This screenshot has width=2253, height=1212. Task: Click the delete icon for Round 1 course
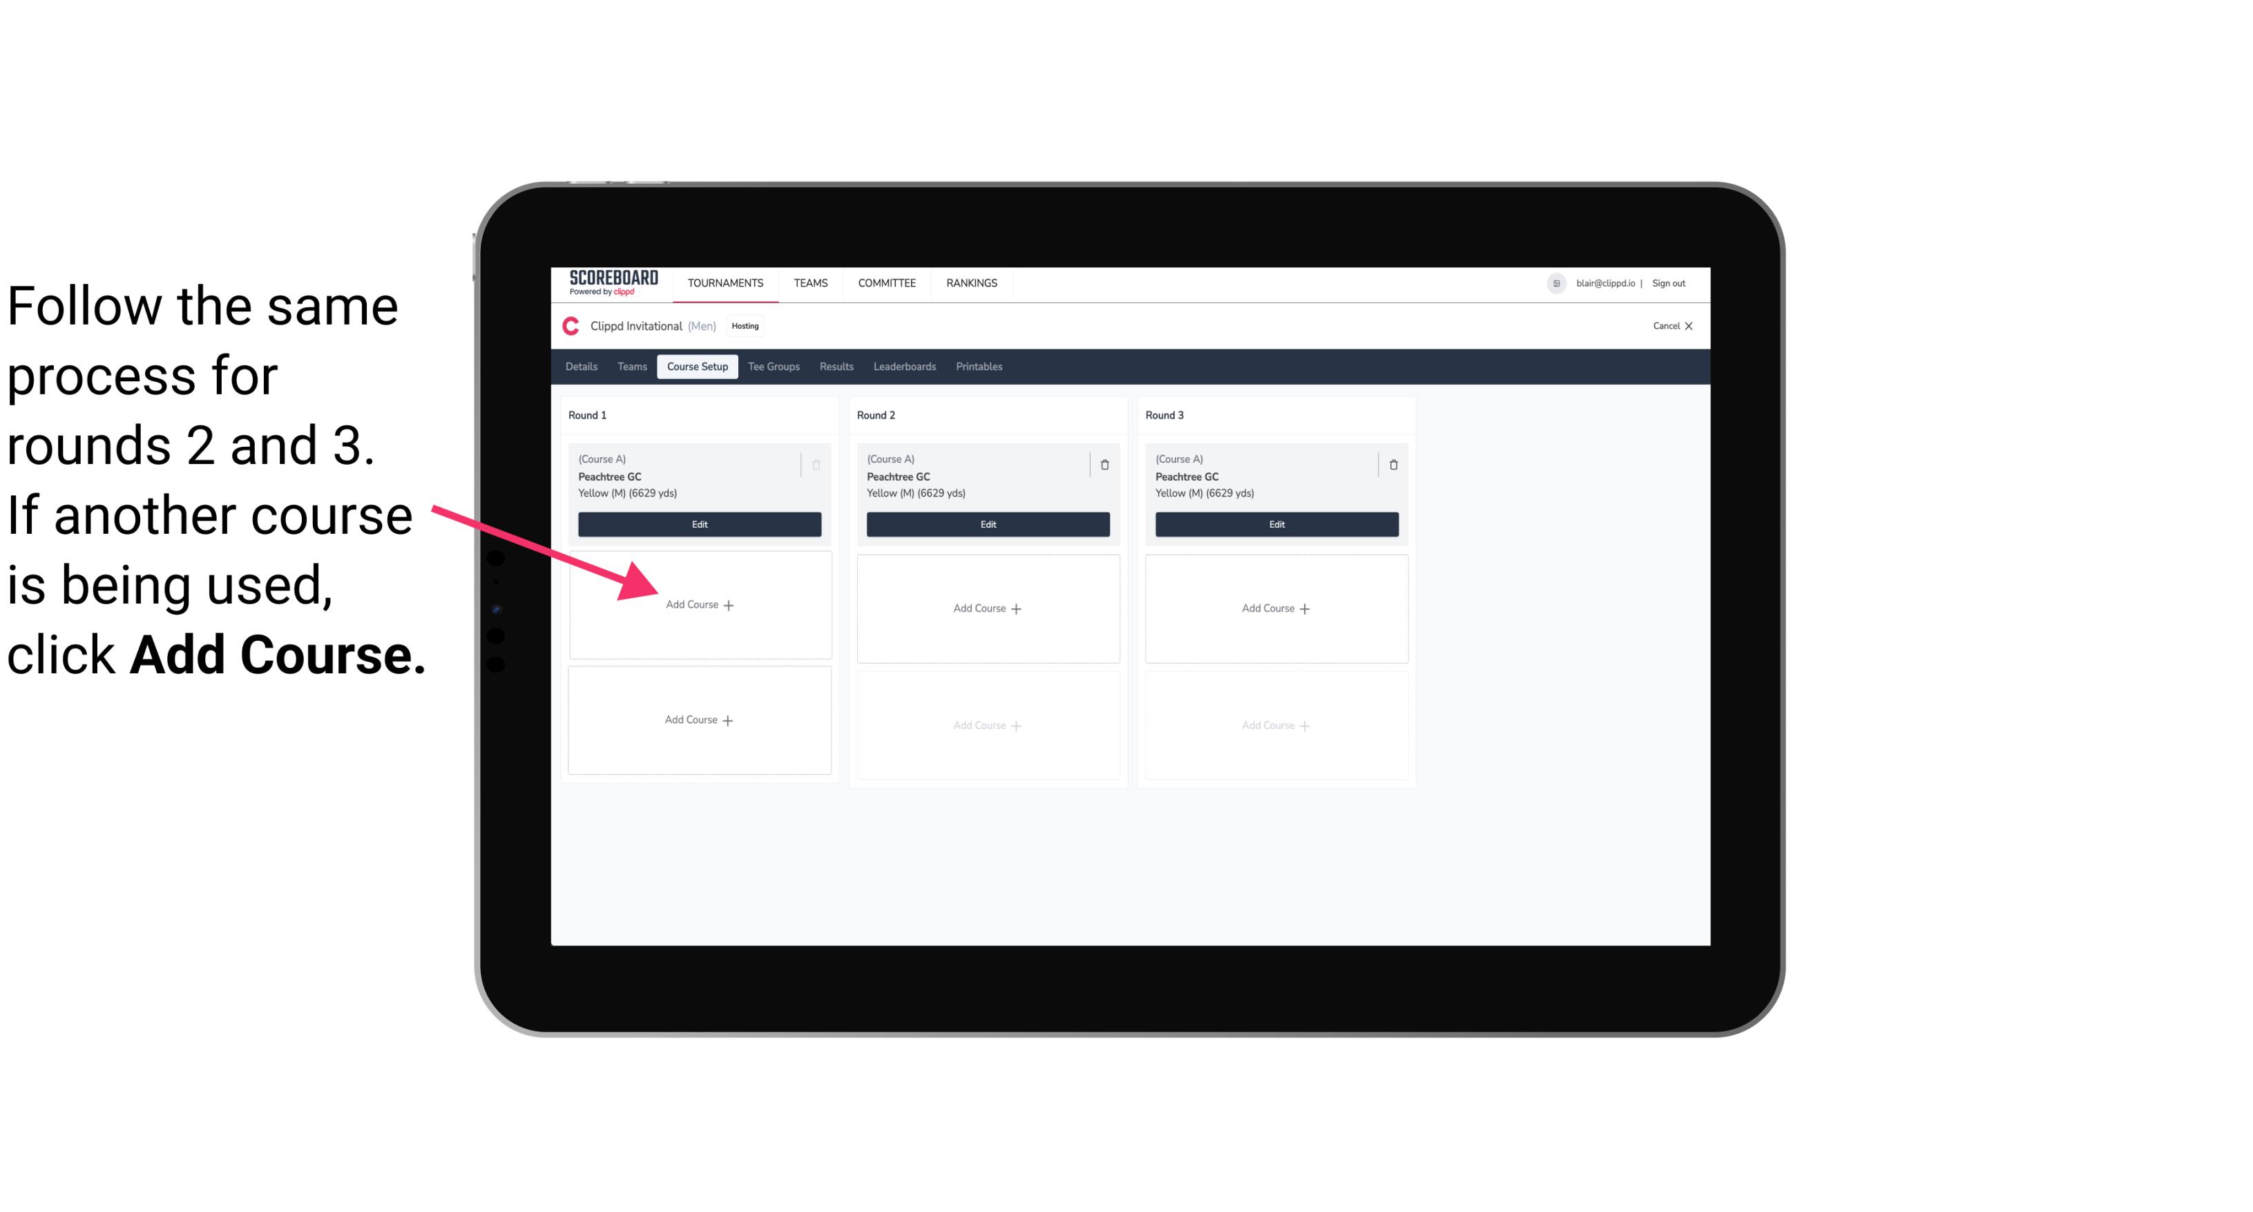(818, 464)
